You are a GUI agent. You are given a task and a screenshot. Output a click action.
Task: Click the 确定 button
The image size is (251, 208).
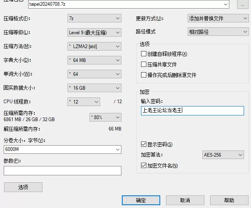tap(141, 200)
